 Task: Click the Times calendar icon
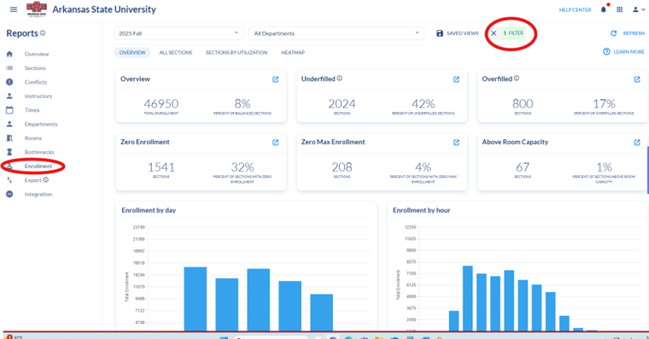(9, 110)
